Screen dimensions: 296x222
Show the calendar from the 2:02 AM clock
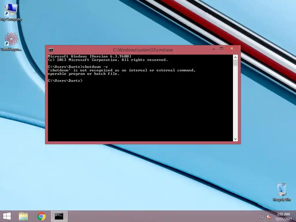click(283, 216)
